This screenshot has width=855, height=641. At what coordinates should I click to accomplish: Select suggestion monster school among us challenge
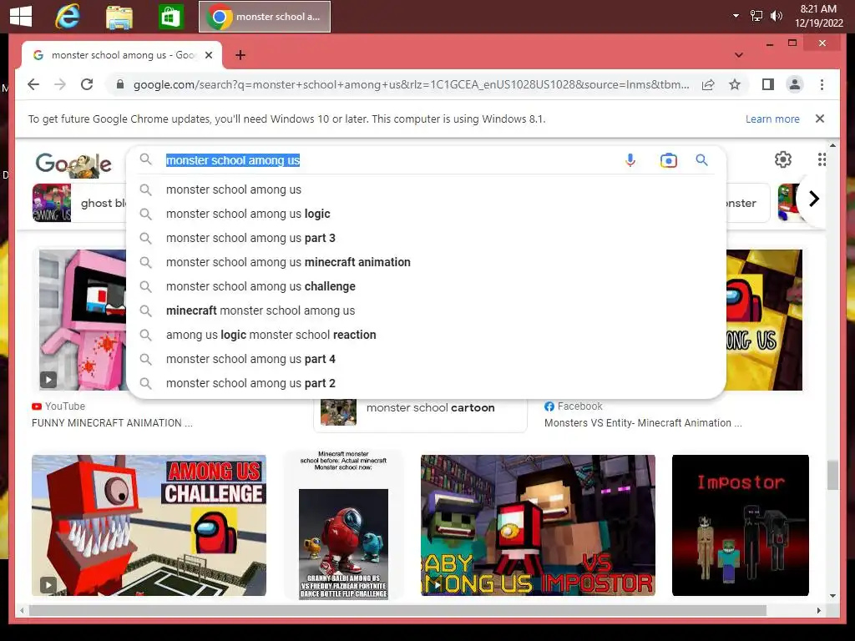(426, 286)
